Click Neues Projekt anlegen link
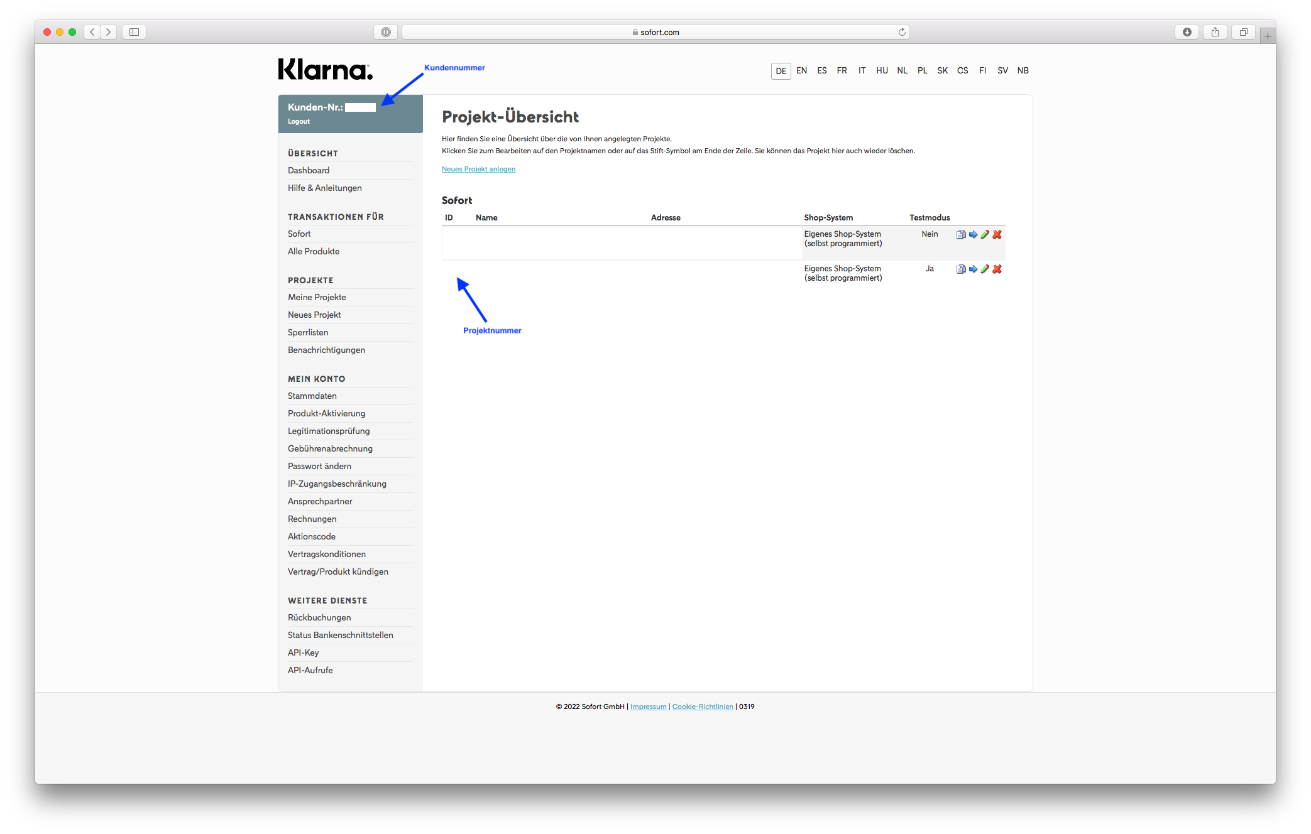 478,169
